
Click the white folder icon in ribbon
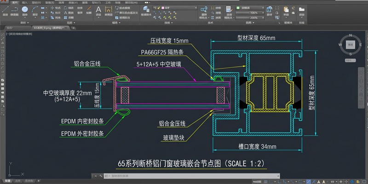pos(302,9)
